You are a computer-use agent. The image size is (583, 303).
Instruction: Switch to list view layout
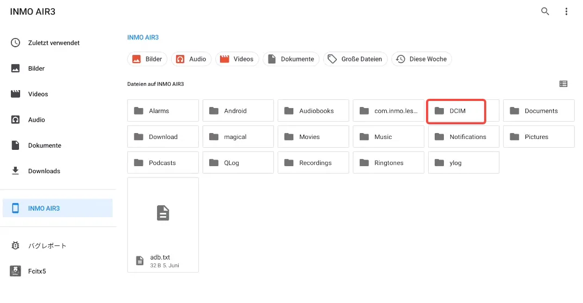(x=563, y=84)
